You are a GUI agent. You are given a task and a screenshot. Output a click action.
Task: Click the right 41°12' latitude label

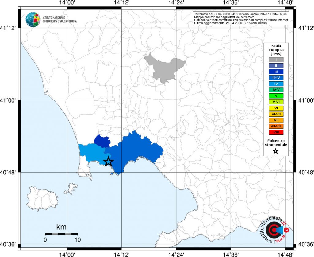[x=306, y=28]
